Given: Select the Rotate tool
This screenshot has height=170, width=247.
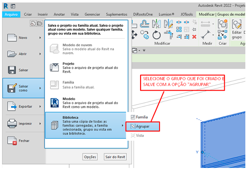Looking at the screenshot, I should pyautogui.click(x=156, y=35).
